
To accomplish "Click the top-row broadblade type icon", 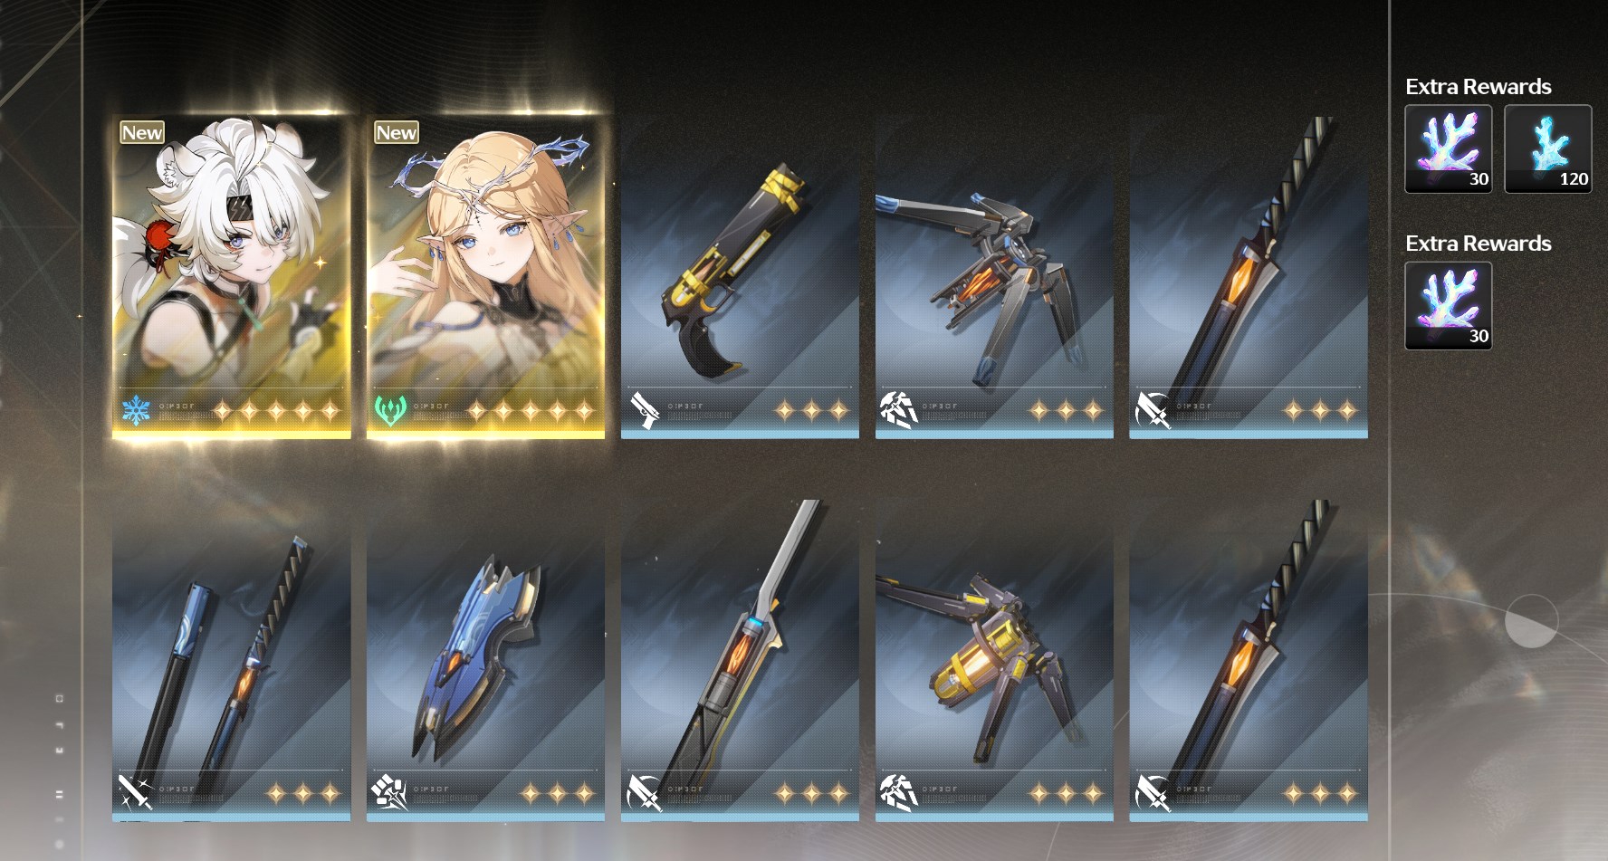I will (1153, 410).
